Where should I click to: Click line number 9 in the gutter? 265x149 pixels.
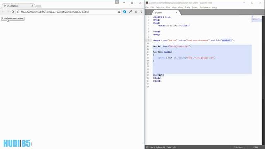pyautogui.click(x=149, y=41)
